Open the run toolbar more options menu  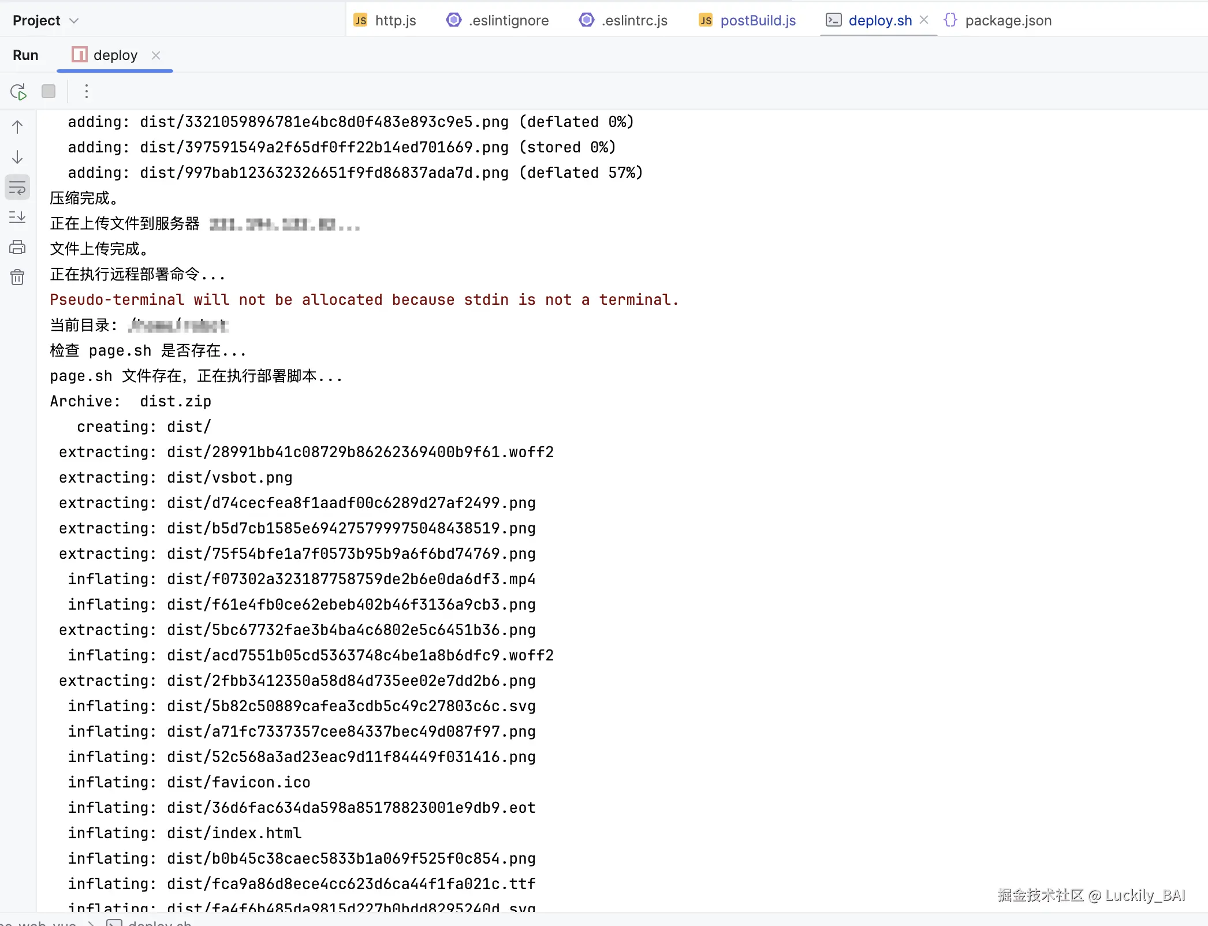click(x=87, y=91)
